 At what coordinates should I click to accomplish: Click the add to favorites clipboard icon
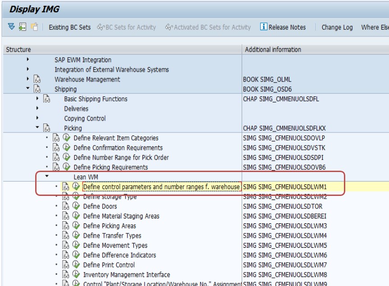(x=35, y=27)
